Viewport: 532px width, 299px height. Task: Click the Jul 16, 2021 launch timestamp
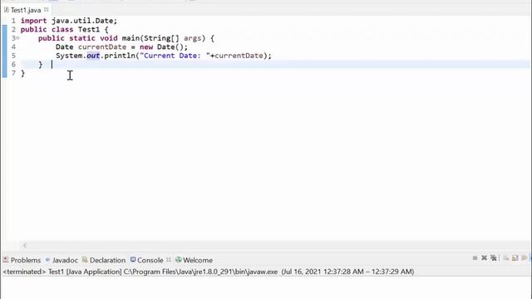click(347, 272)
